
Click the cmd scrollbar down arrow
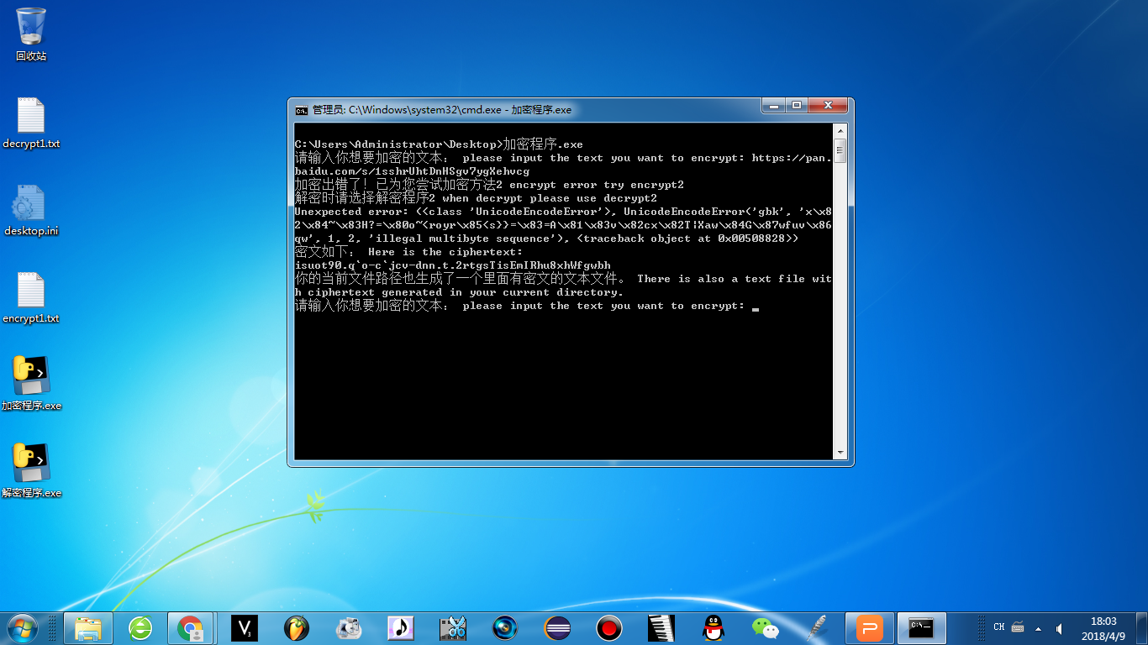click(x=839, y=452)
